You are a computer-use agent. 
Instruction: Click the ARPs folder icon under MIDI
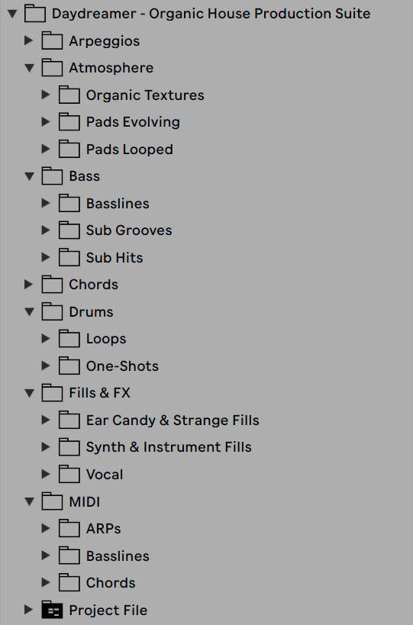tap(69, 529)
